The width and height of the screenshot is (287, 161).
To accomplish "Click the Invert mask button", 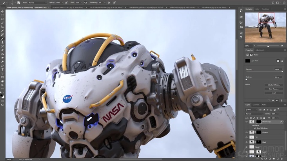I will pos(273,93).
